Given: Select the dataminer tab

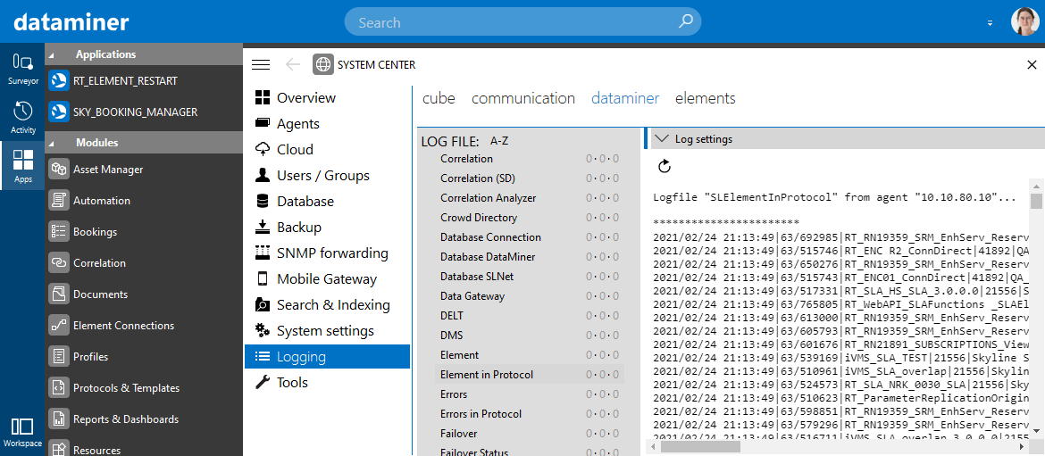Looking at the screenshot, I should pyautogui.click(x=625, y=98).
